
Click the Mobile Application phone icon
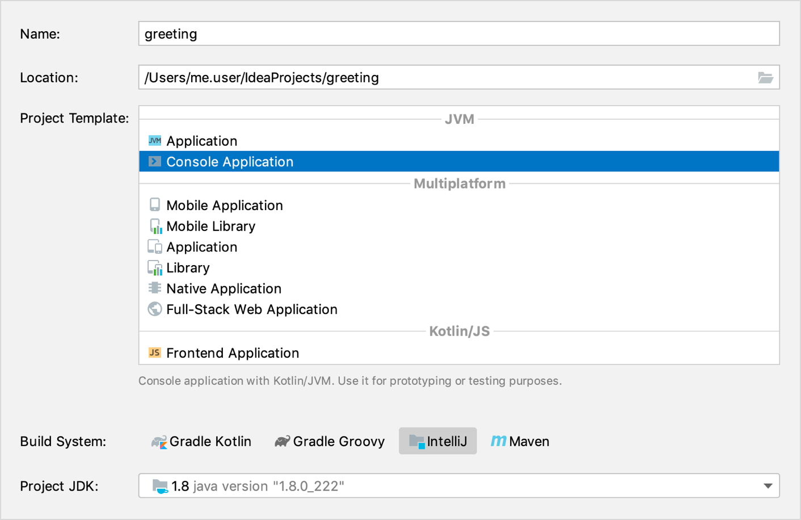tap(154, 205)
